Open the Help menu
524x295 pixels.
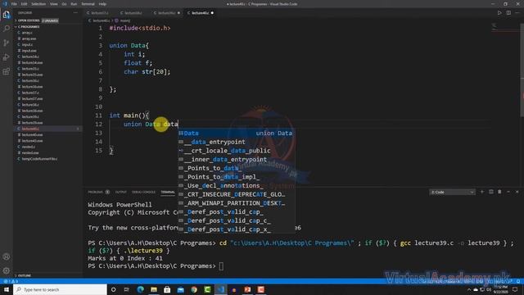coord(102,4)
